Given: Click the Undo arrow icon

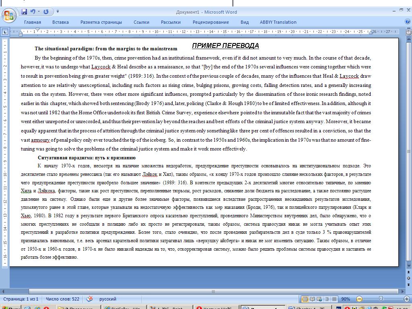Looking at the screenshot, I should [33, 12].
